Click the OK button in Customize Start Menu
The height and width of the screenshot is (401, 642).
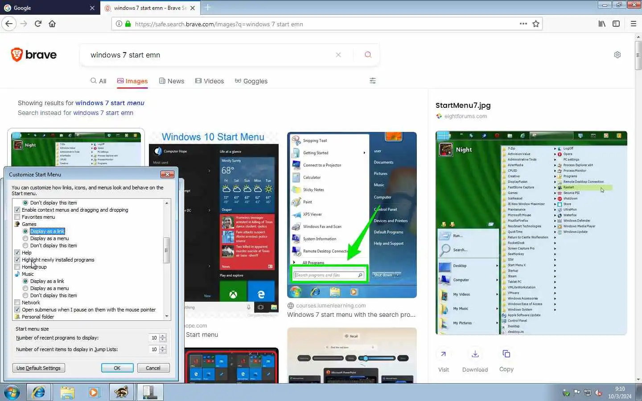[x=117, y=368]
